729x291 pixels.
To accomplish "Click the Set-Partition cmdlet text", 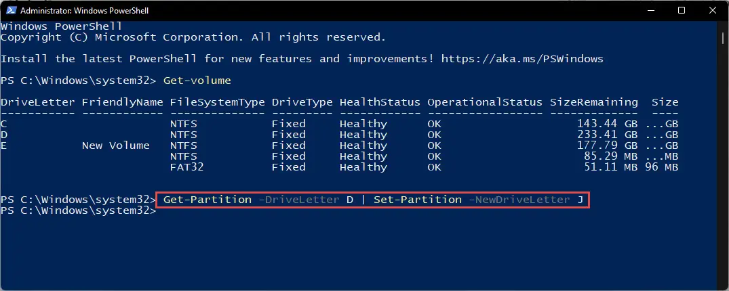I will [x=418, y=200].
